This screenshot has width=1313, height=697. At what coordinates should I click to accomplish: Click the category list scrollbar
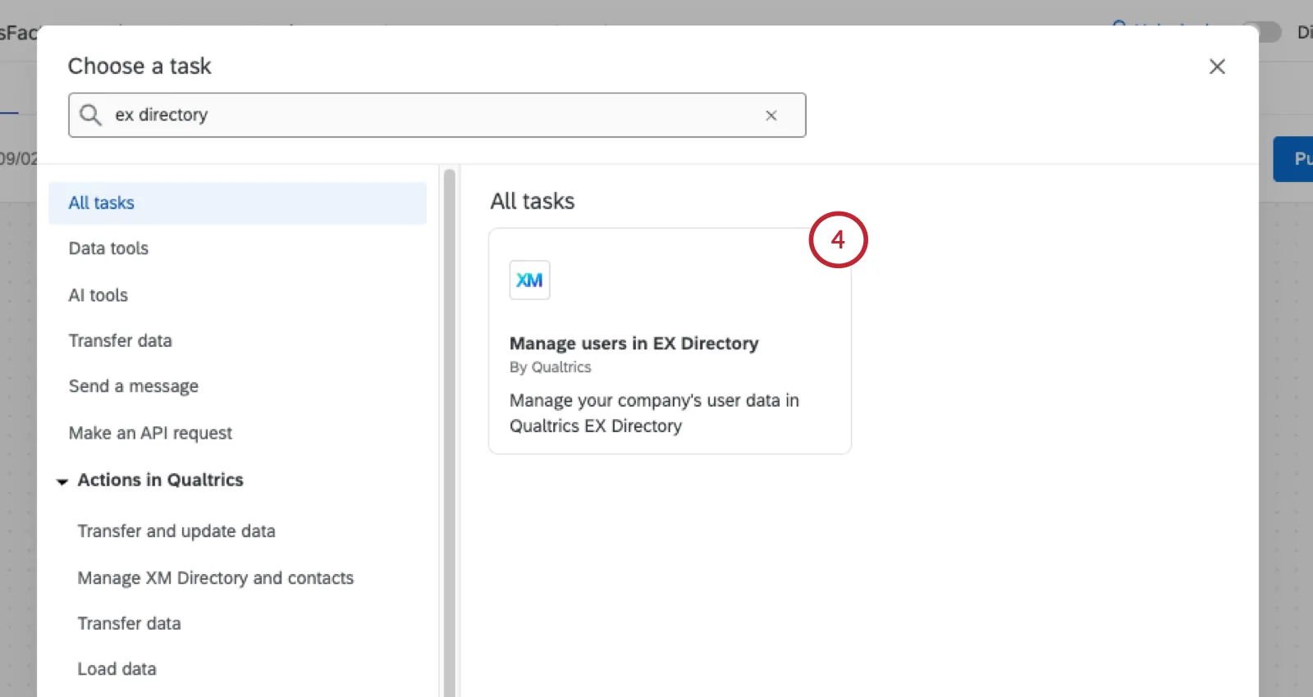point(449,432)
